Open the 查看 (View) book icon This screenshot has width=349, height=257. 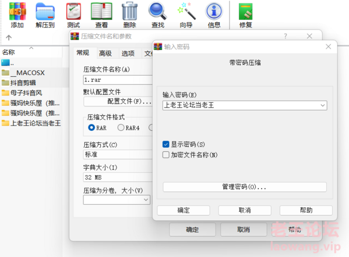pyautogui.click(x=101, y=15)
